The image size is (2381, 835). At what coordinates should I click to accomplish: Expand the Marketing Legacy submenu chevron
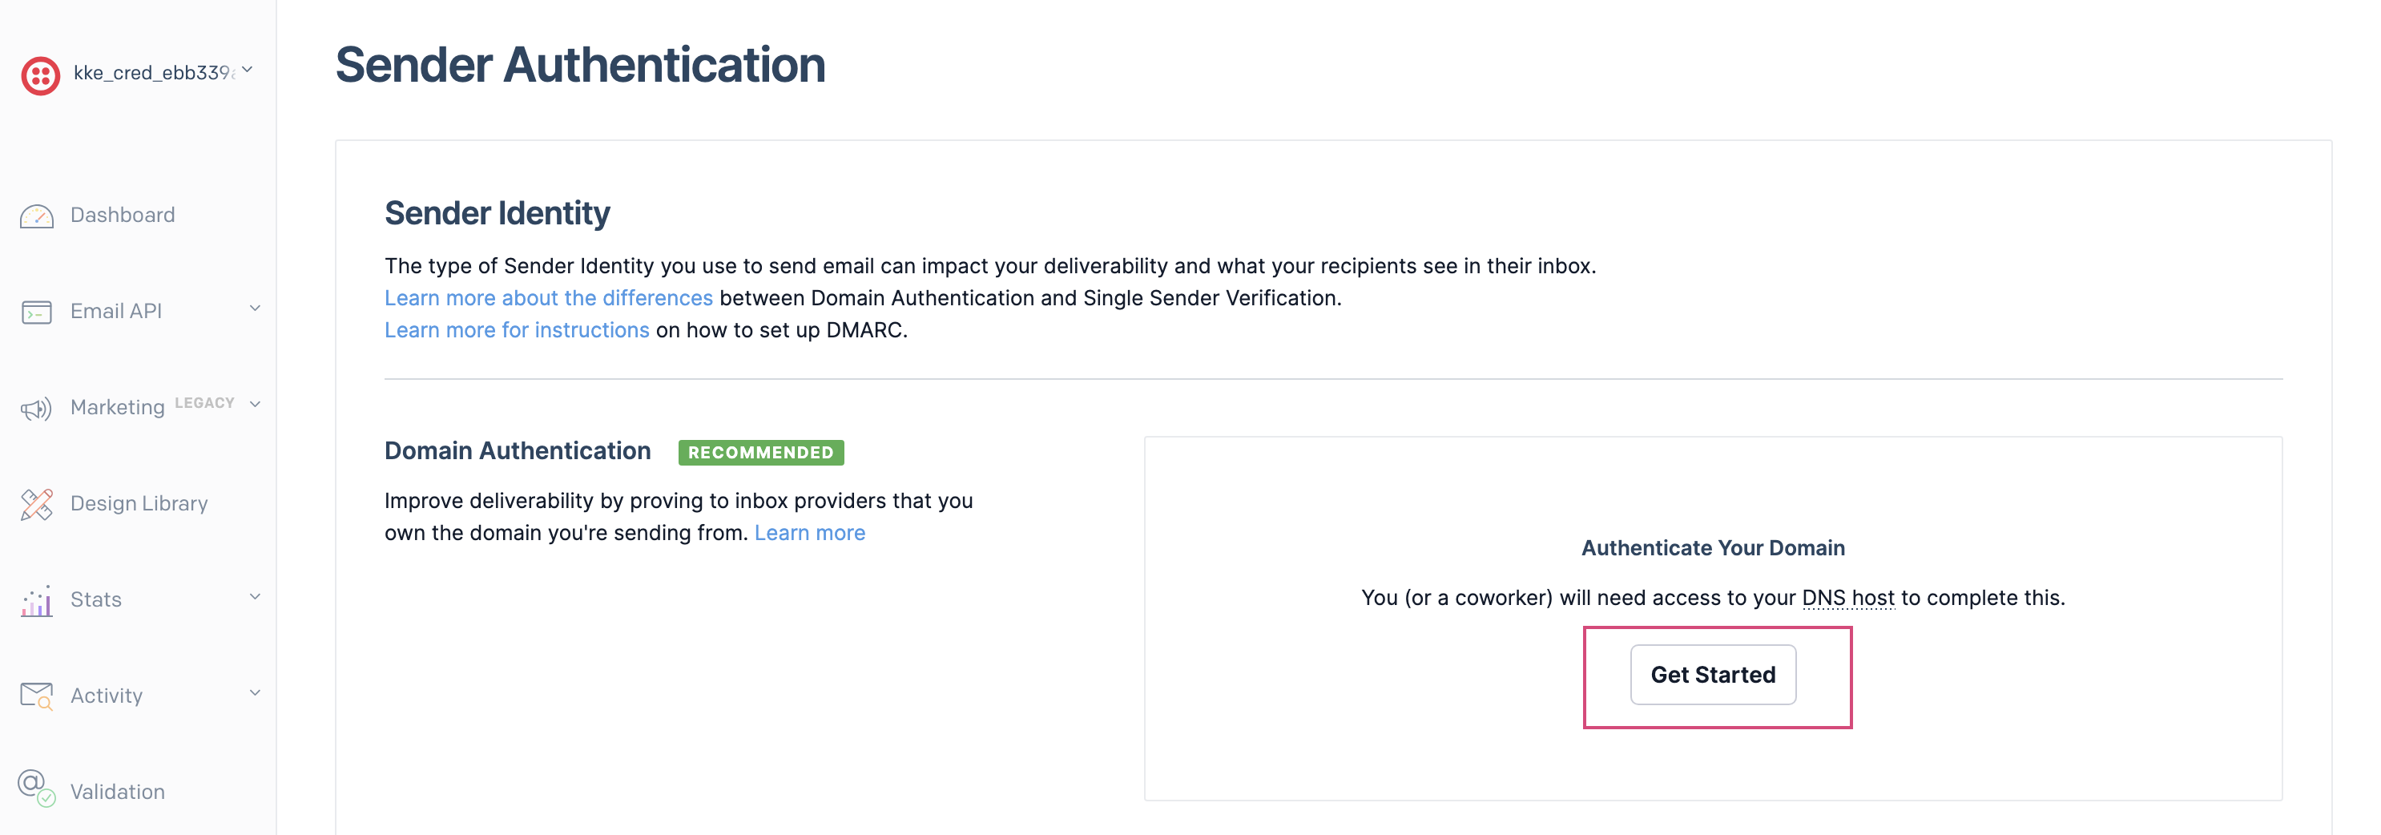pyautogui.click(x=255, y=405)
